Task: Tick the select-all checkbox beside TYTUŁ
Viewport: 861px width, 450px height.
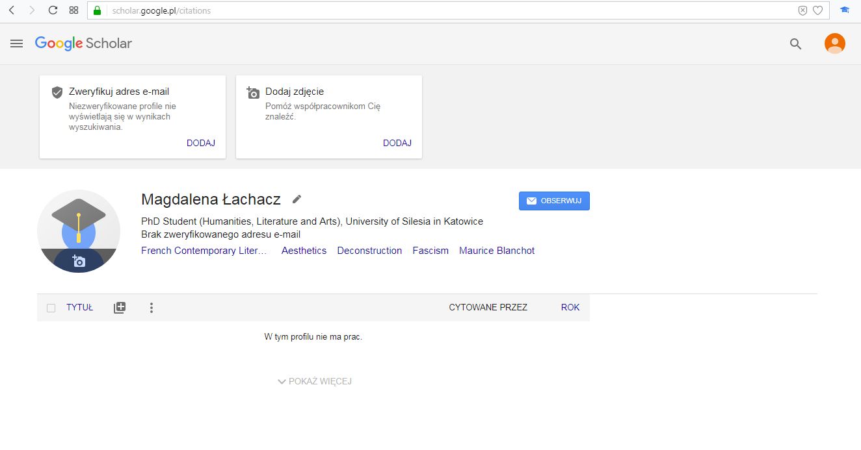Action: click(51, 308)
